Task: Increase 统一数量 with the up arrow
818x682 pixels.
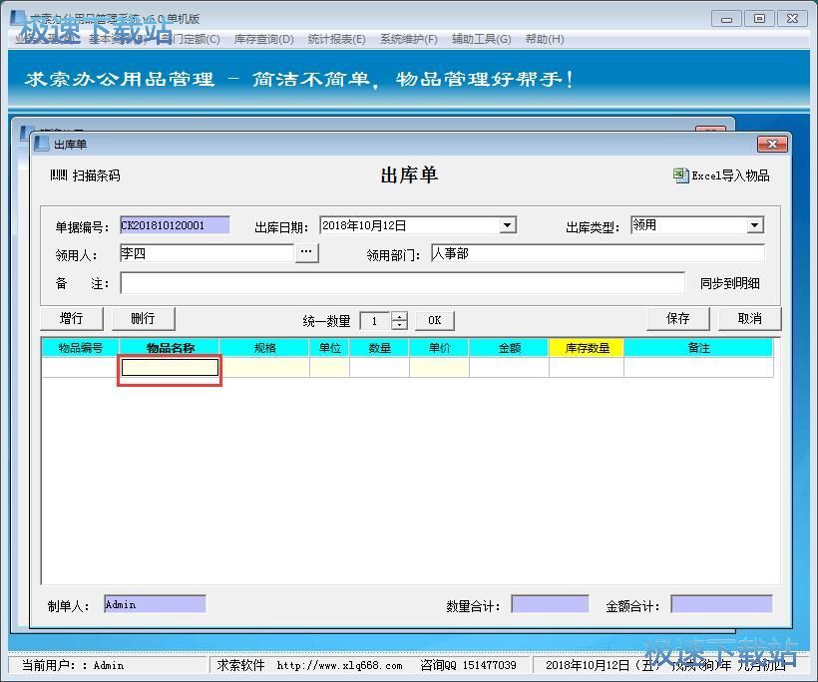Action: (x=400, y=316)
